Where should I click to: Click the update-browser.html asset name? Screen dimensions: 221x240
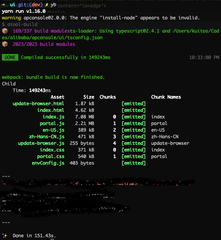click(x=38, y=104)
